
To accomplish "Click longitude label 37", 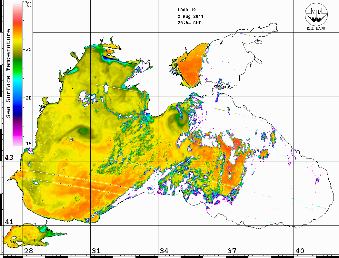I will point(232,251).
